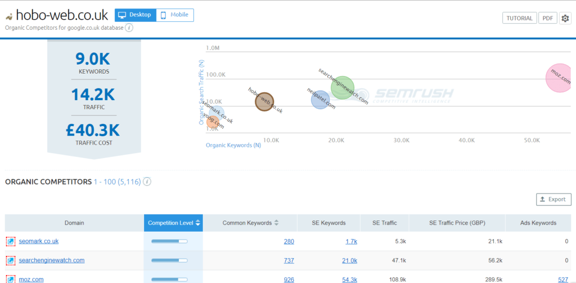Viewport: 576px width, 283px height.
Task: Click the 9.0K keywords figure
Action: (93, 59)
